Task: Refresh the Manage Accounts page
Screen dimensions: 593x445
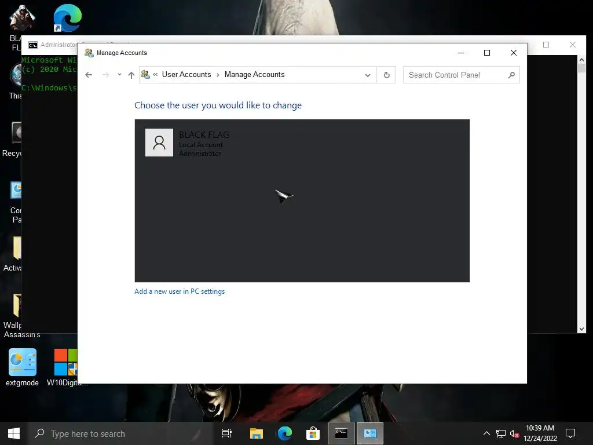Action: 386,75
